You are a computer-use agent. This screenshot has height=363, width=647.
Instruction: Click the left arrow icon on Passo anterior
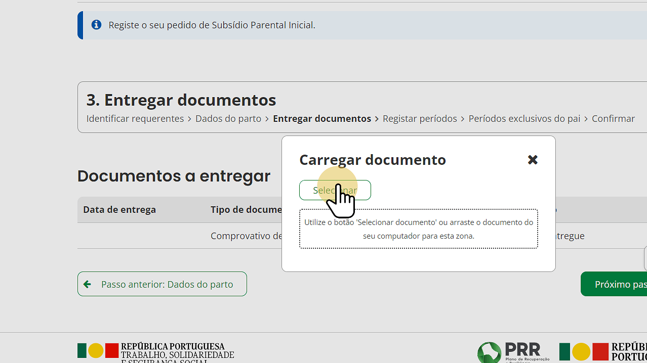[87, 284]
